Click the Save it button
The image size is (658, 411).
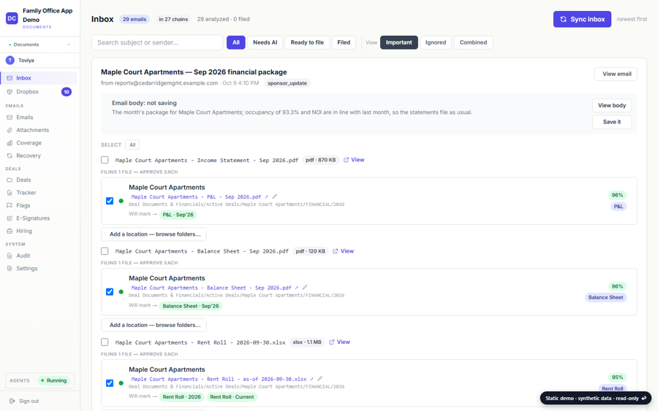click(x=612, y=122)
